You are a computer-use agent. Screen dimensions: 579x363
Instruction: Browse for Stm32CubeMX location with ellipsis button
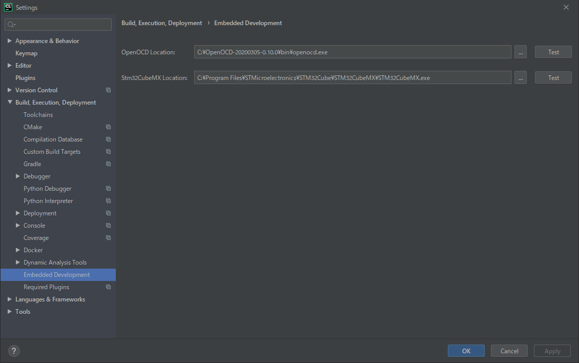point(520,77)
